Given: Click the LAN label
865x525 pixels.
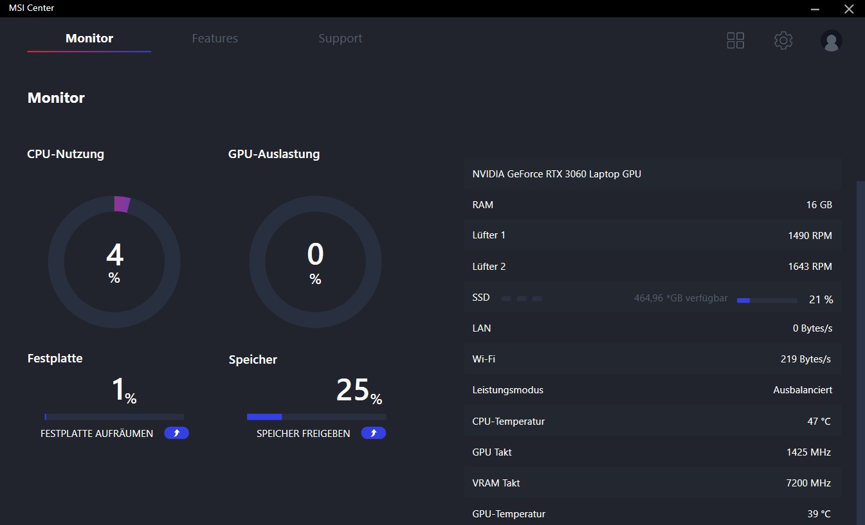Looking at the screenshot, I should (x=482, y=328).
